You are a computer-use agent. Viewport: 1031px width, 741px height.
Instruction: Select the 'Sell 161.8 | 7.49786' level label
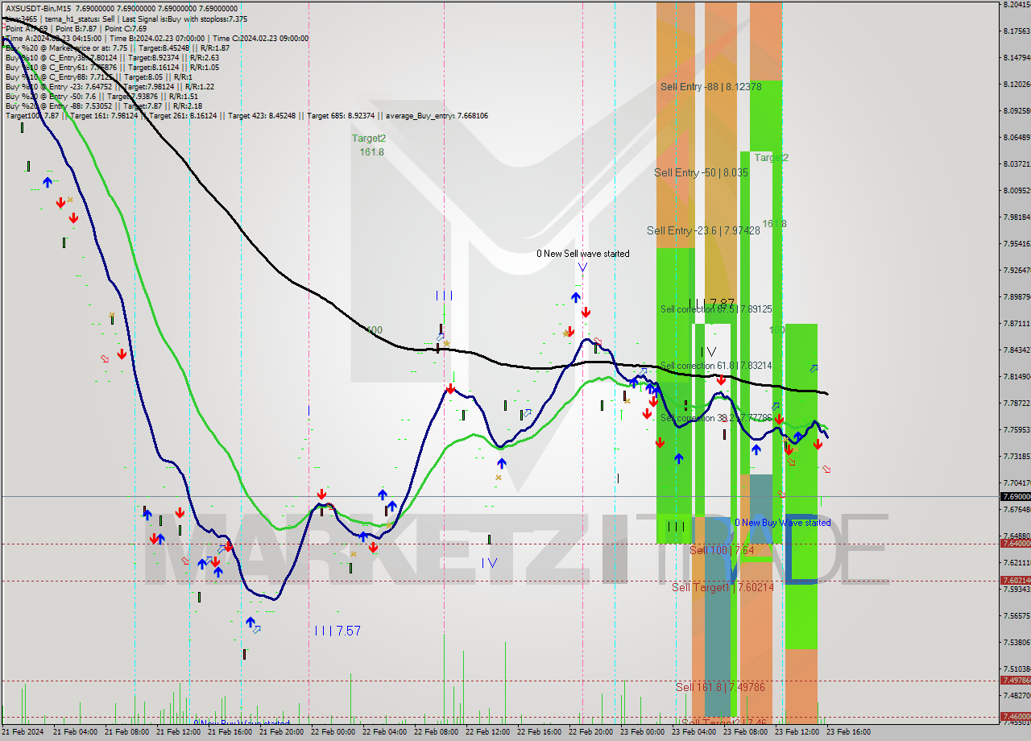[720, 687]
